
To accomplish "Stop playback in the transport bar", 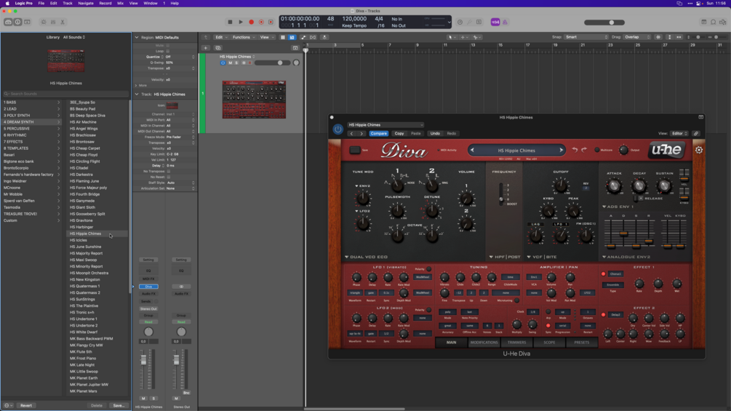I will (x=230, y=22).
